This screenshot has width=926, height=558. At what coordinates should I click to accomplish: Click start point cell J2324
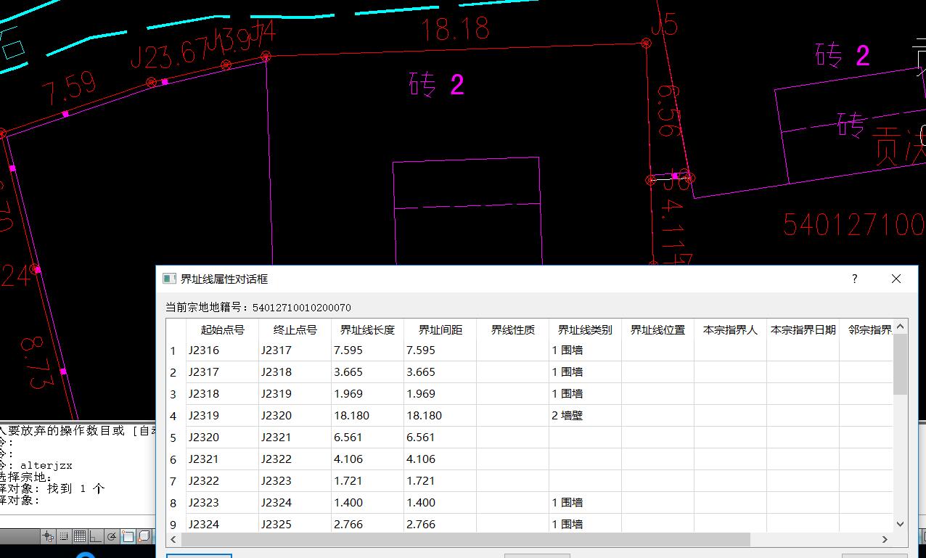[223, 524]
